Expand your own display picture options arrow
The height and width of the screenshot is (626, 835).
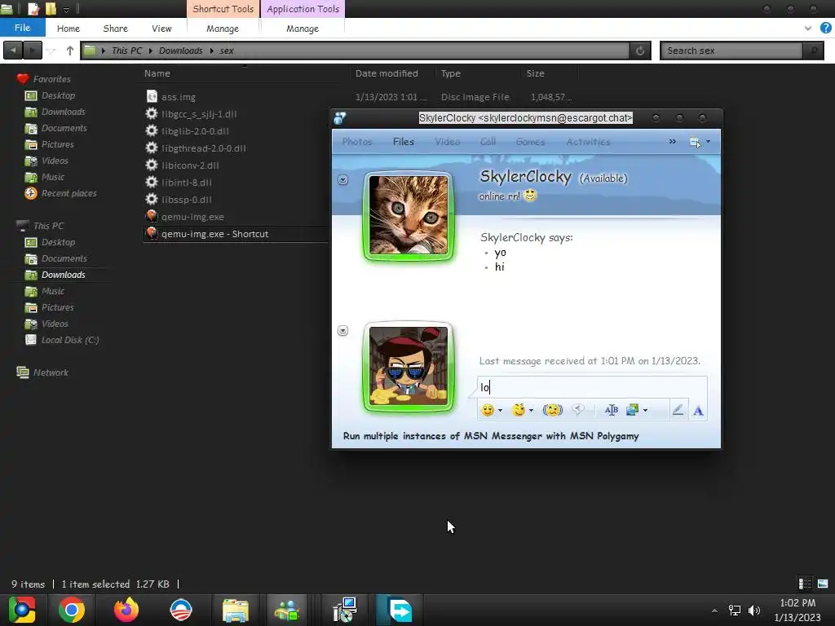point(343,331)
